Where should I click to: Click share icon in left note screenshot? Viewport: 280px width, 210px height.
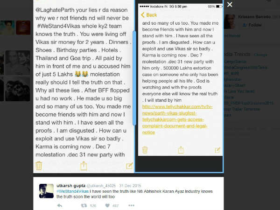point(84,166)
